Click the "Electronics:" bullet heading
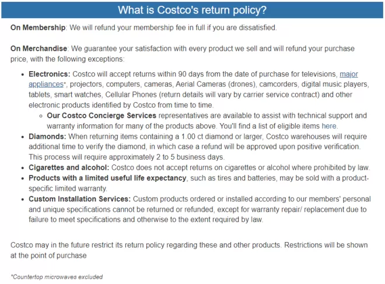The height and width of the screenshot is (284, 385). click(x=50, y=74)
